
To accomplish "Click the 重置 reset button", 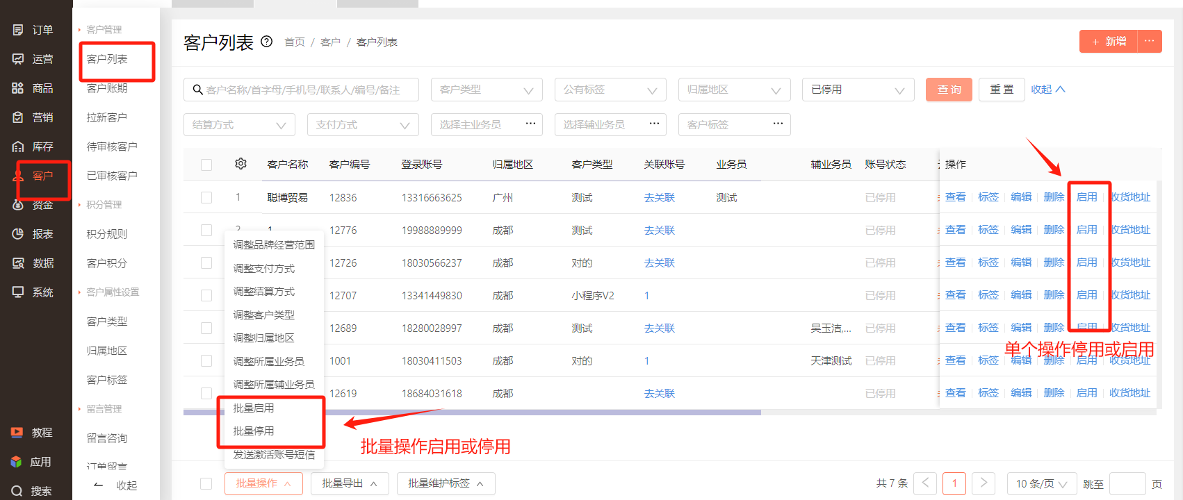I will [x=1002, y=90].
